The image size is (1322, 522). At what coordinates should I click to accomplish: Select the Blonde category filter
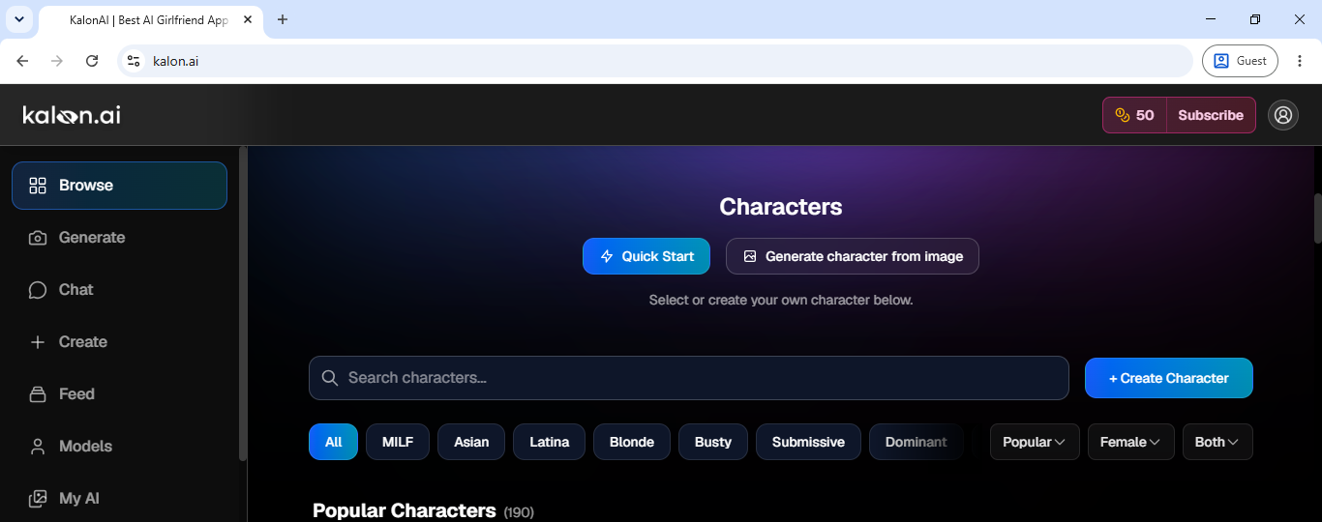[x=632, y=442]
